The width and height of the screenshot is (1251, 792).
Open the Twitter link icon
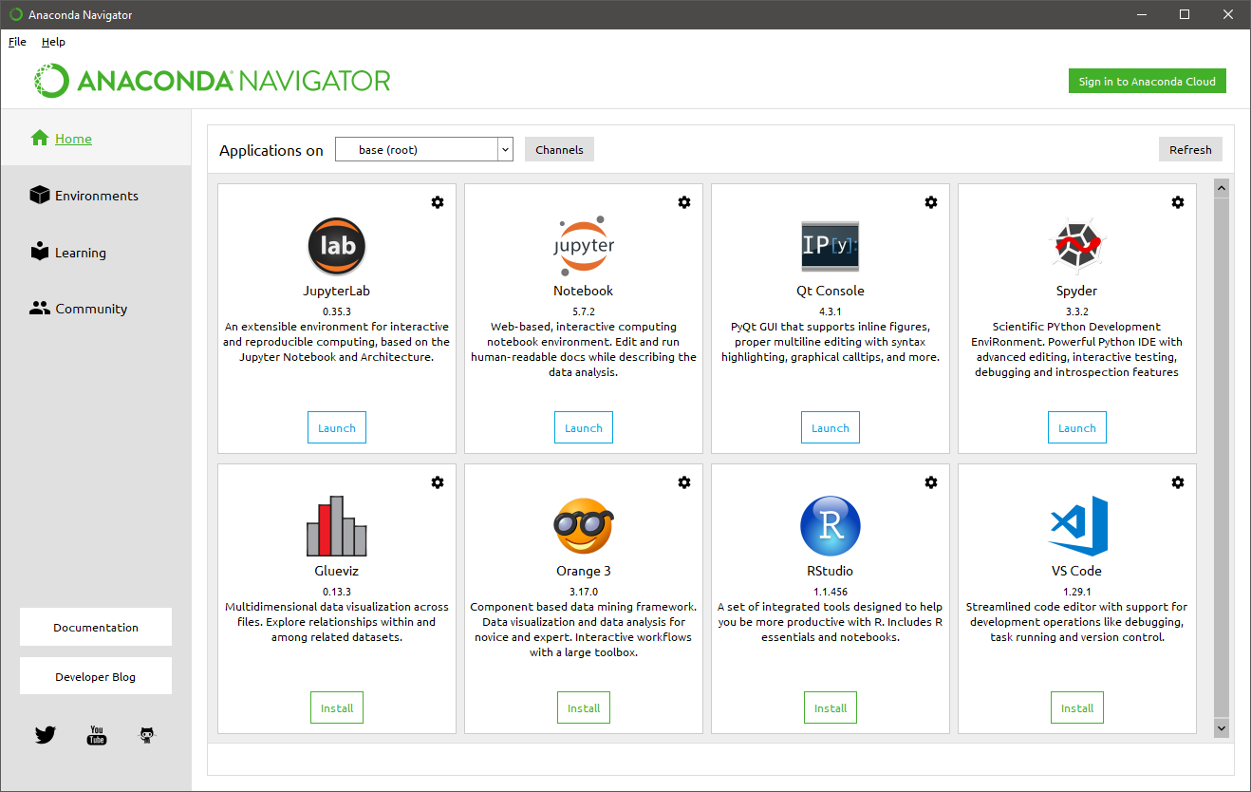[46, 735]
